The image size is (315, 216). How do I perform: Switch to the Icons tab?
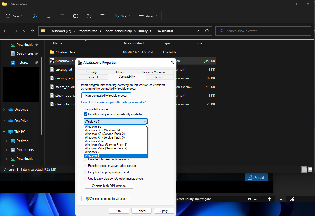click(159, 77)
